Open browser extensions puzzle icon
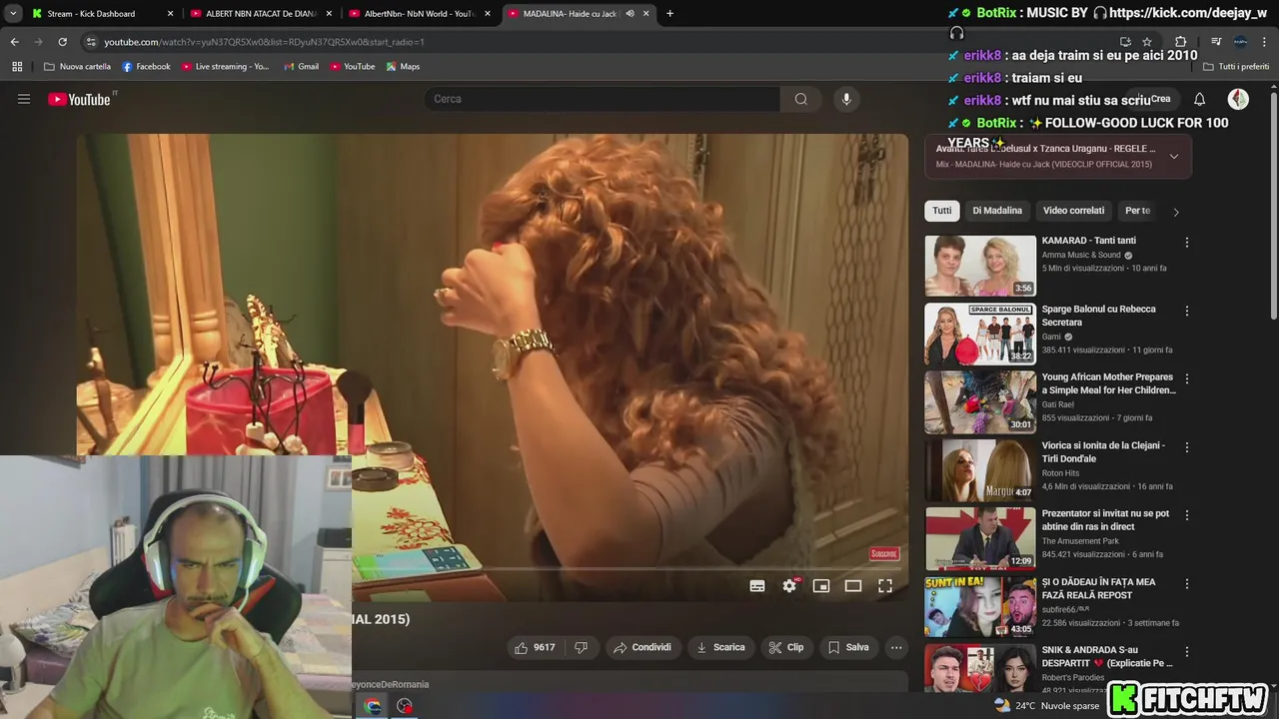Image resolution: width=1279 pixels, height=719 pixels. pyautogui.click(x=1180, y=42)
